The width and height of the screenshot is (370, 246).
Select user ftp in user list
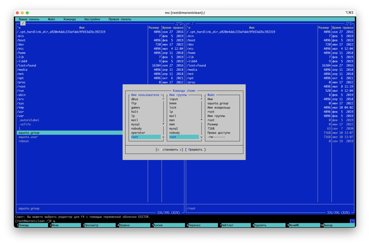pyautogui.click(x=134, y=103)
